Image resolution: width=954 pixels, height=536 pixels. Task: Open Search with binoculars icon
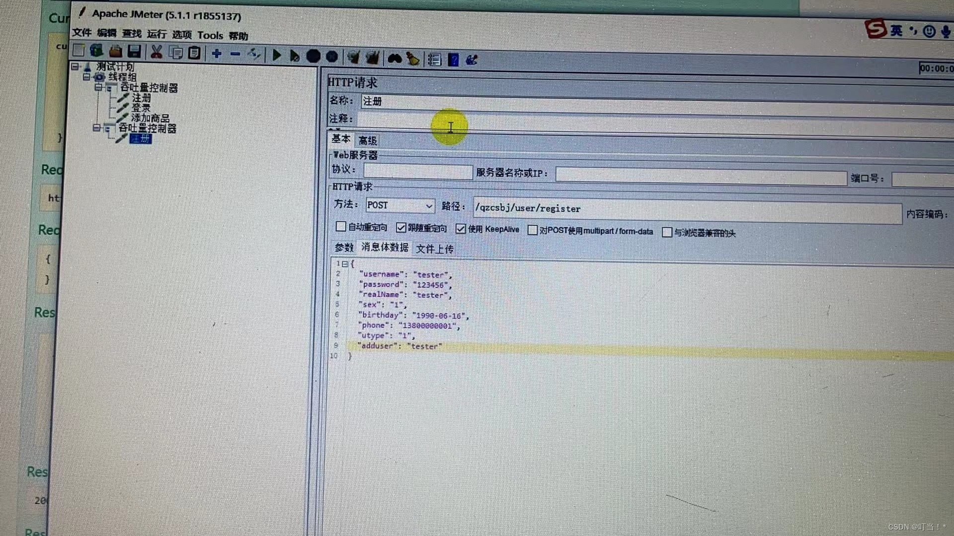point(395,59)
